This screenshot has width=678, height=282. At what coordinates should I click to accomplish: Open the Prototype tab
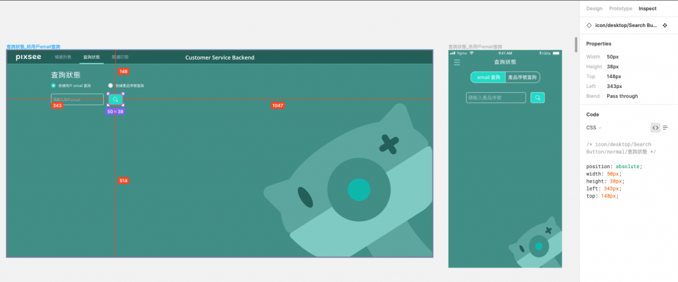[620, 9]
